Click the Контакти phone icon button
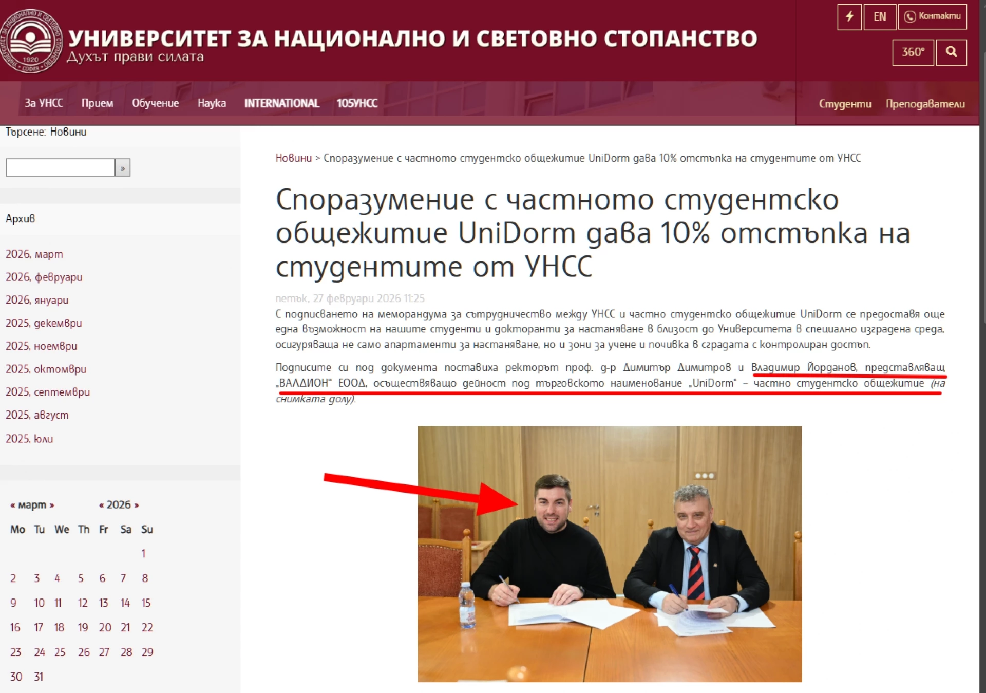This screenshot has width=986, height=693. coord(932,17)
